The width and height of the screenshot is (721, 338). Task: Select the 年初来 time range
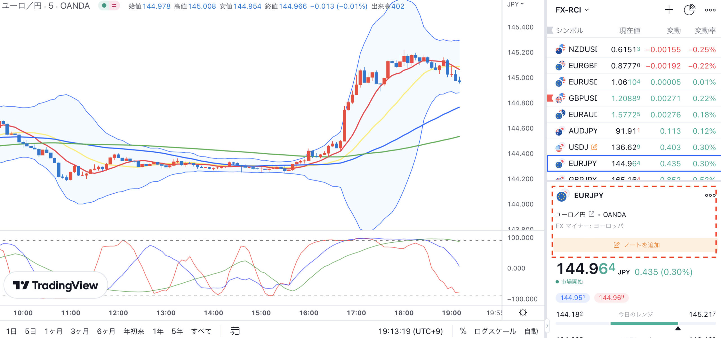[134, 331]
